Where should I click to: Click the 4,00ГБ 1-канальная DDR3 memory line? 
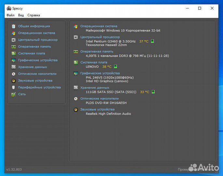pyautogui.click(x=127, y=56)
